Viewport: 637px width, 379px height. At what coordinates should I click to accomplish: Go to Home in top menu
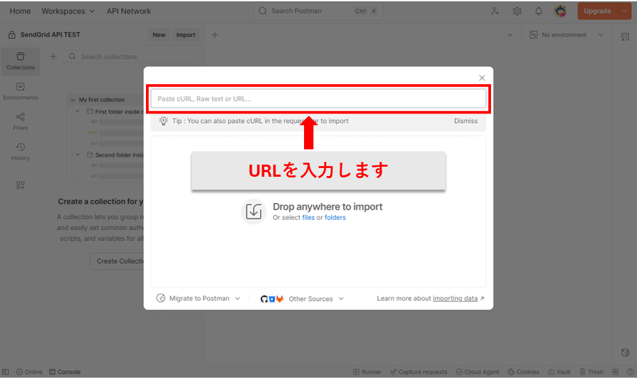(x=20, y=11)
